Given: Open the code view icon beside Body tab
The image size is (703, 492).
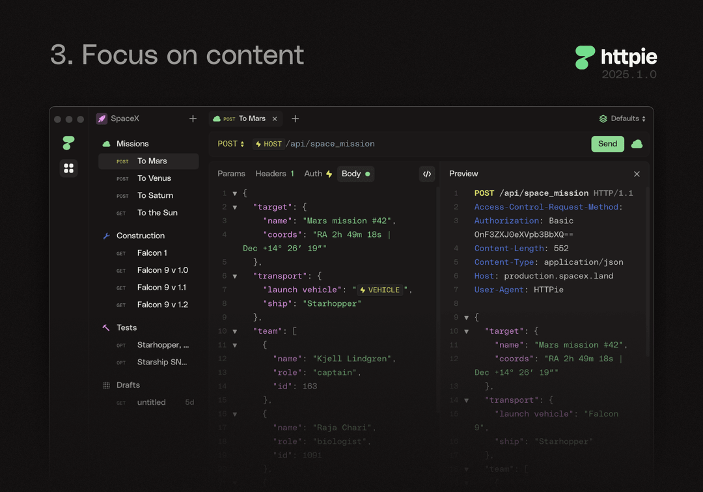Looking at the screenshot, I should click(x=428, y=174).
